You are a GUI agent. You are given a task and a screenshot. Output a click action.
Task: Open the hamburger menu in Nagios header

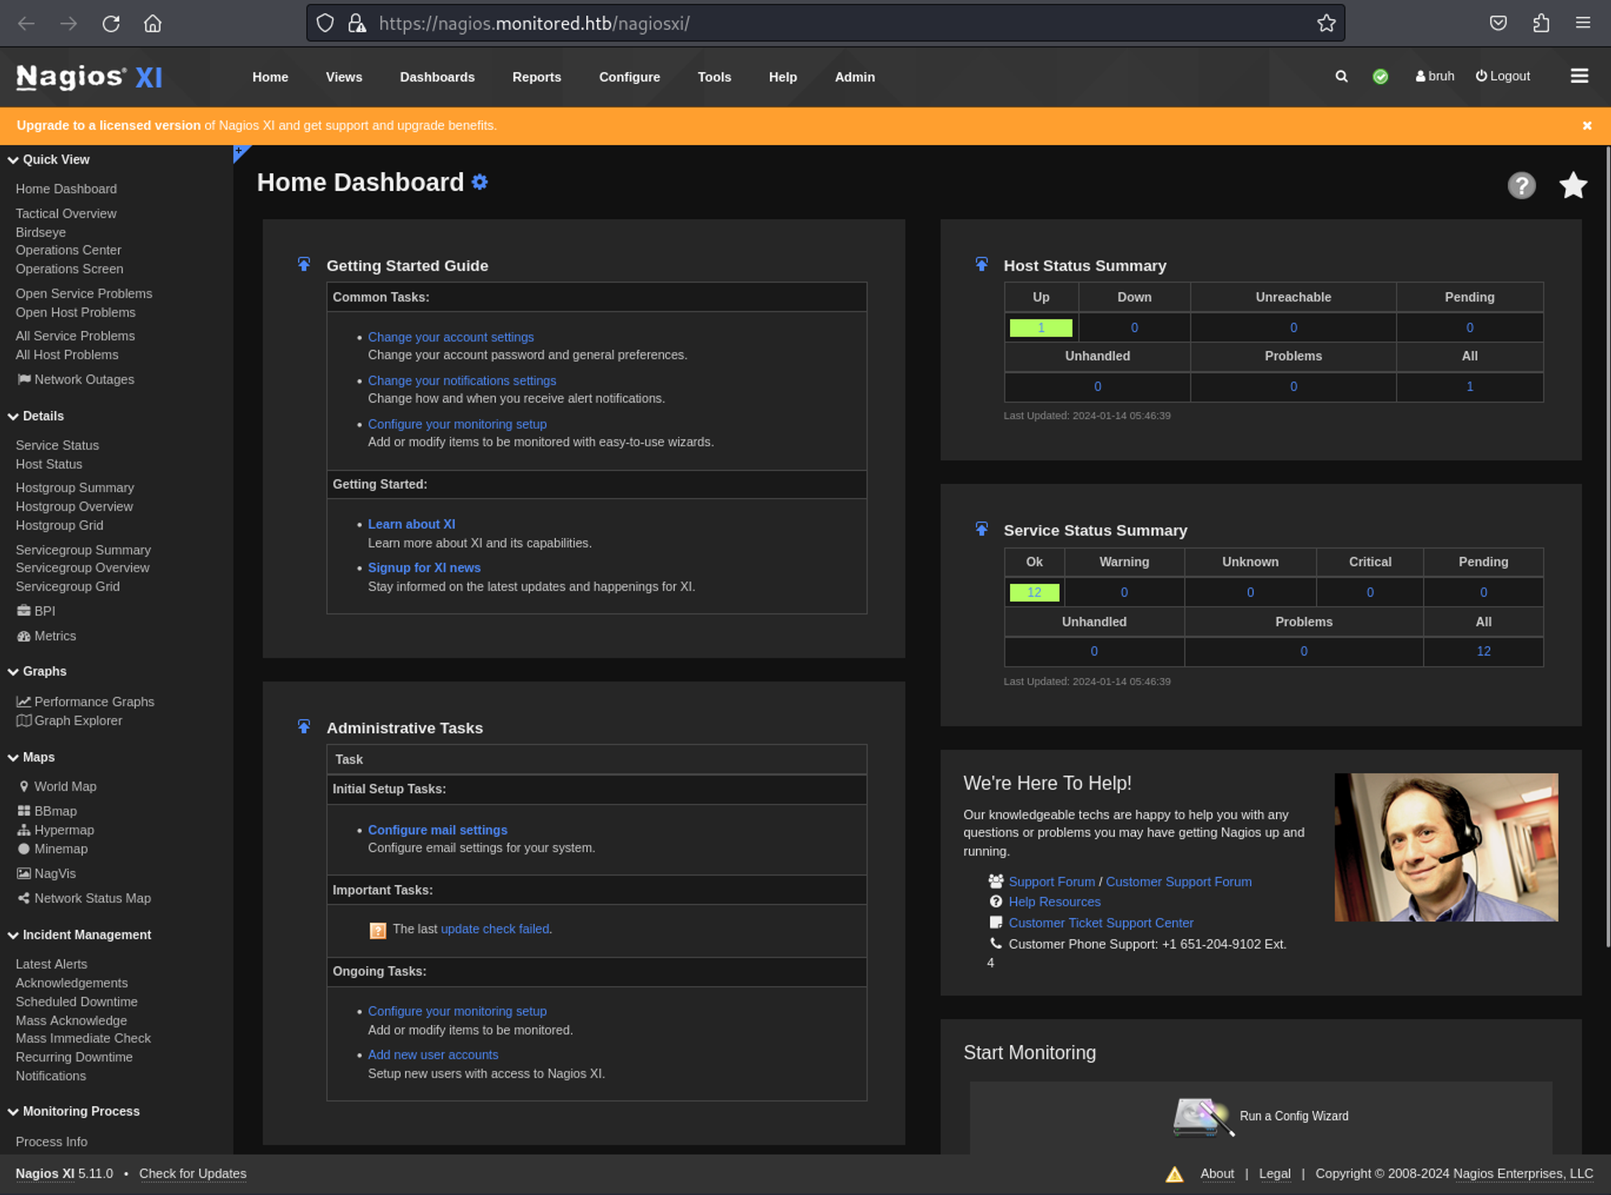(x=1579, y=76)
